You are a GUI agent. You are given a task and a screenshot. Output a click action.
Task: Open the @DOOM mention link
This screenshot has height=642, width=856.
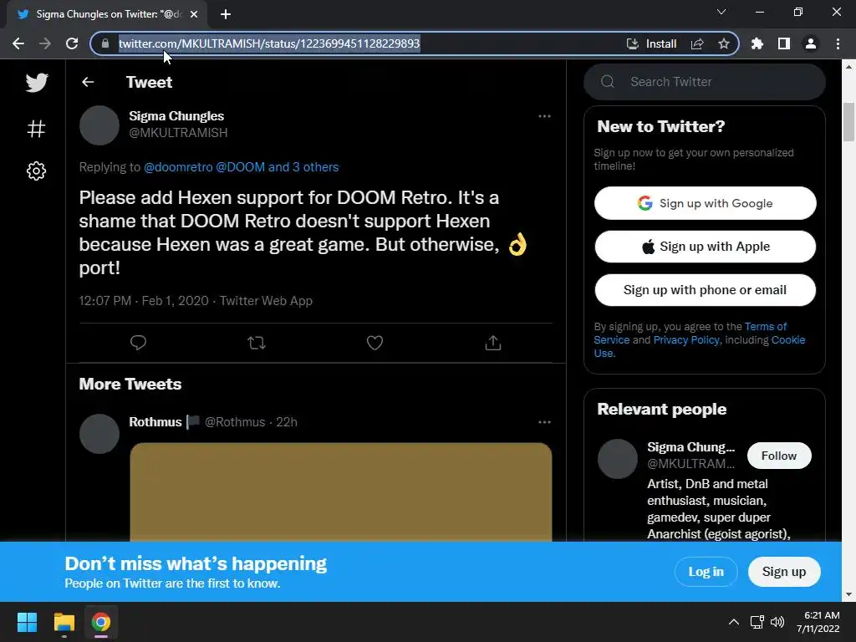coord(240,167)
